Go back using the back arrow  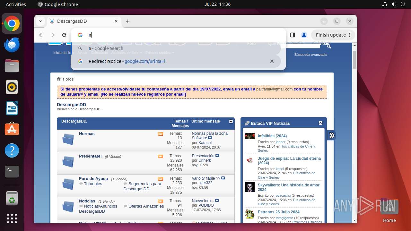[x=41, y=35]
